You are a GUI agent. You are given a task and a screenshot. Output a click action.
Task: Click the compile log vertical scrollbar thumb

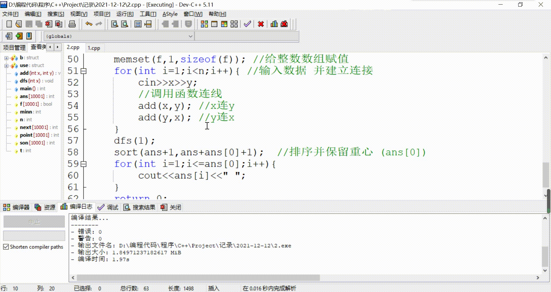pyautogui.click(x=545, y=256)
